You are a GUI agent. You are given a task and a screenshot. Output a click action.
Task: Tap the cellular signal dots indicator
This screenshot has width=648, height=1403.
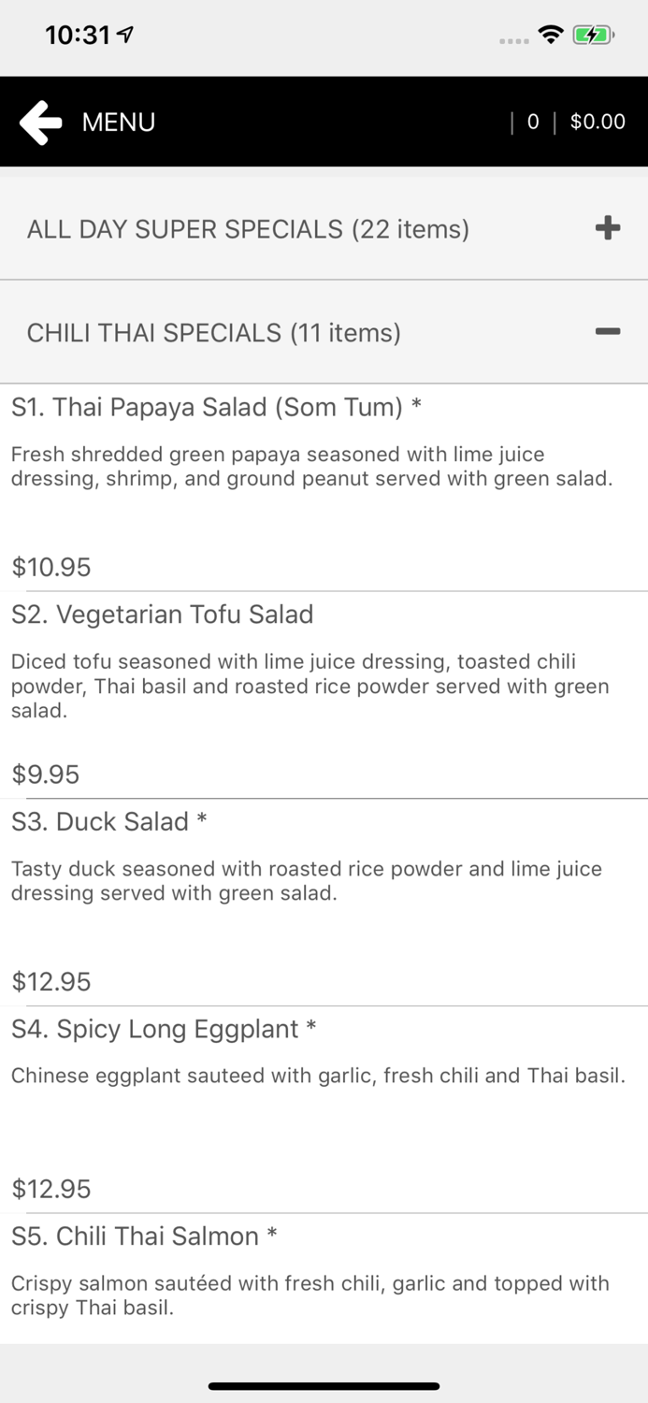pos(514,39)
